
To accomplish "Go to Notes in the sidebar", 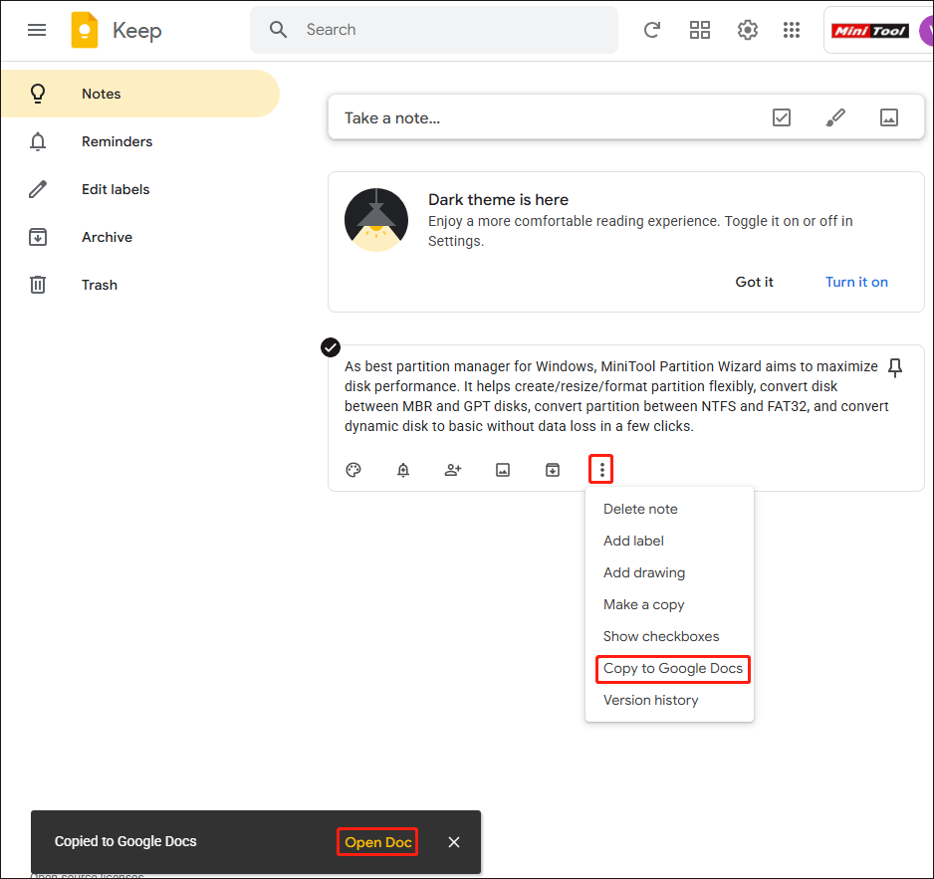I will pos(140,94).
